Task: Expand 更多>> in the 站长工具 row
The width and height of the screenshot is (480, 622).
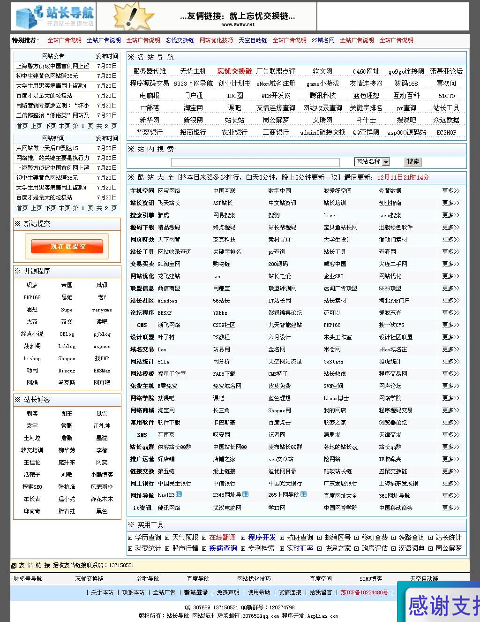Action: [450, 252]
